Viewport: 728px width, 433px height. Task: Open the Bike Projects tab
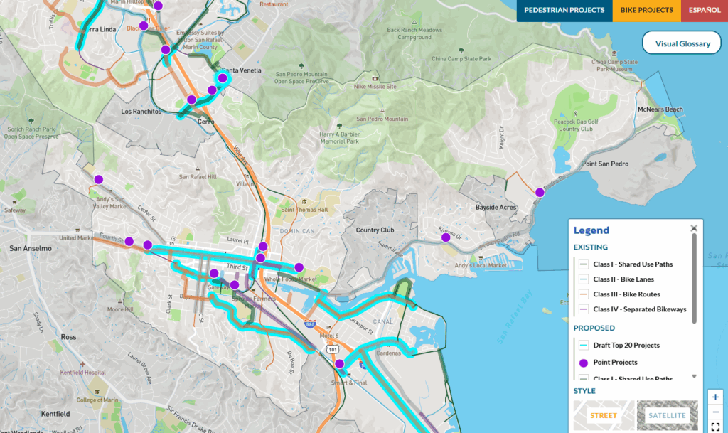[x=646, y=11]
